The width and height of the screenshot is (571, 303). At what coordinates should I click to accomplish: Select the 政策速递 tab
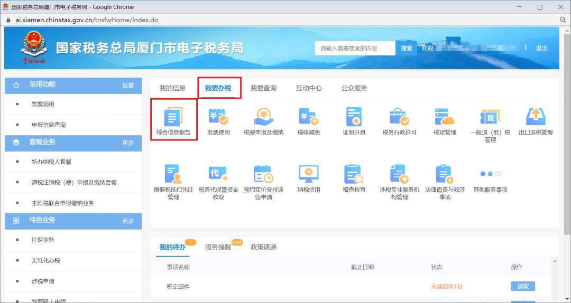tap(263, 248)
